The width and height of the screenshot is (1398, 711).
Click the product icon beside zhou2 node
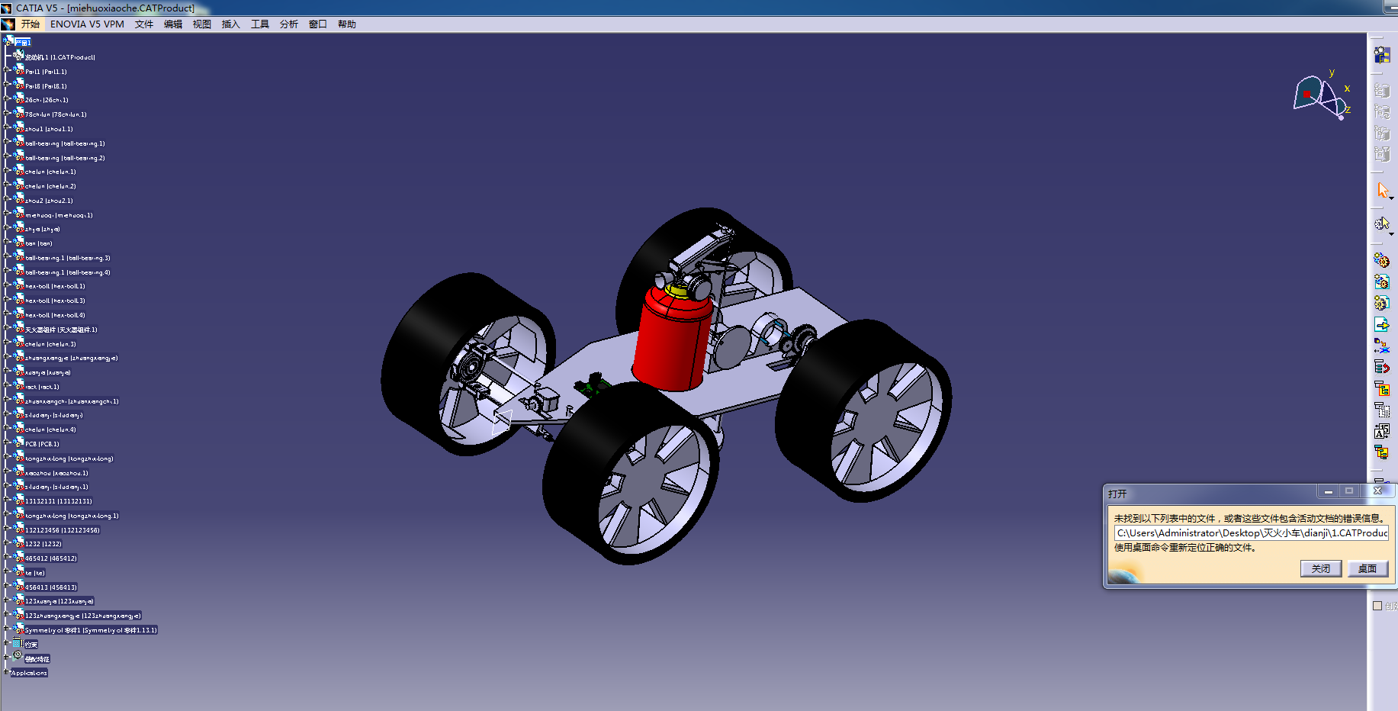point(18,199)
